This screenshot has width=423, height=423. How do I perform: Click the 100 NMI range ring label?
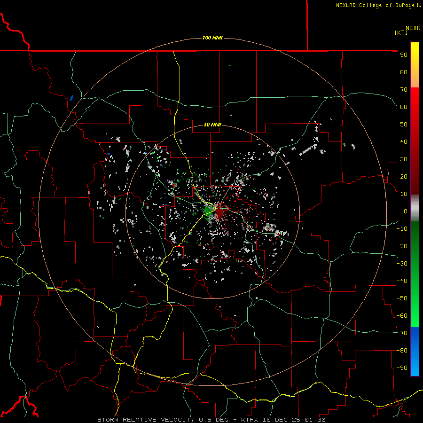(x=212, y=38)
